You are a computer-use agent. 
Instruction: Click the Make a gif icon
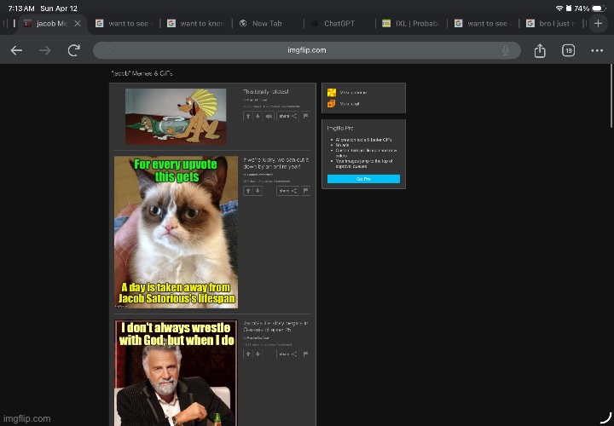click(x=332, y=104)
